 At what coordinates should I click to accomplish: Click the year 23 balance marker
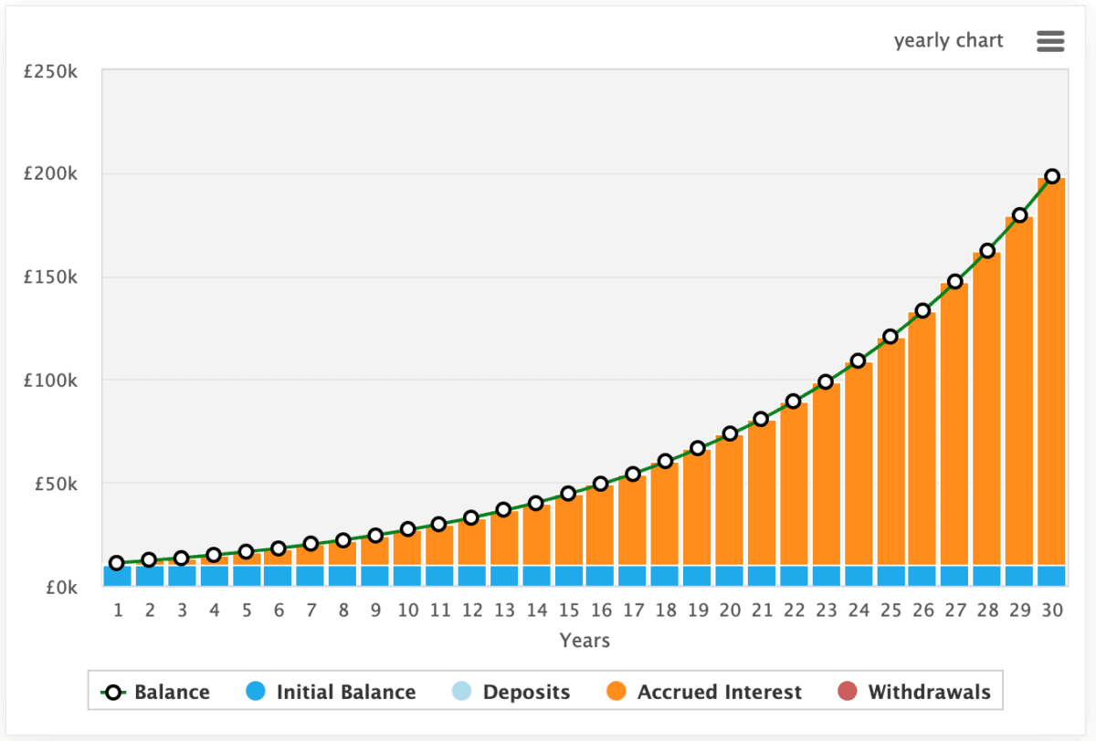(826, 381)
